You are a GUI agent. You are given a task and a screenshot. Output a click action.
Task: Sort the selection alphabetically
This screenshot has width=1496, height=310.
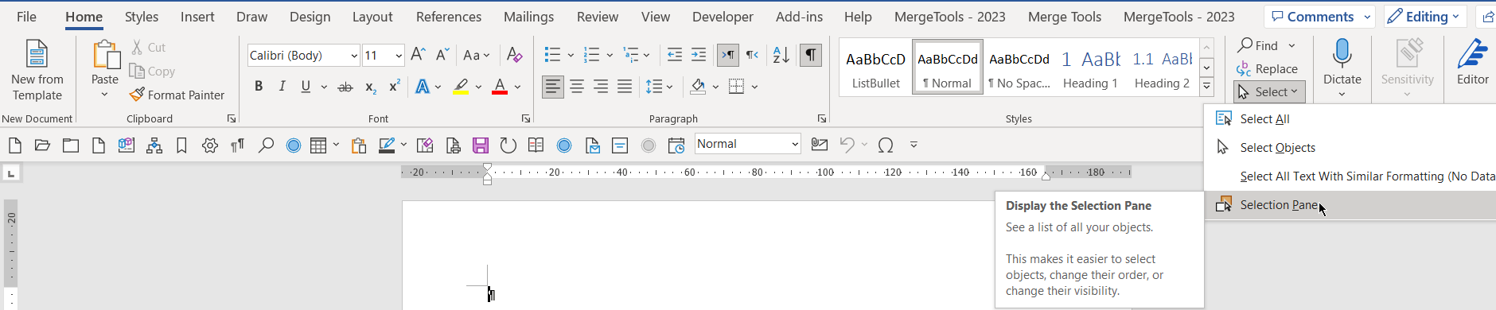[x=781, y=55]
